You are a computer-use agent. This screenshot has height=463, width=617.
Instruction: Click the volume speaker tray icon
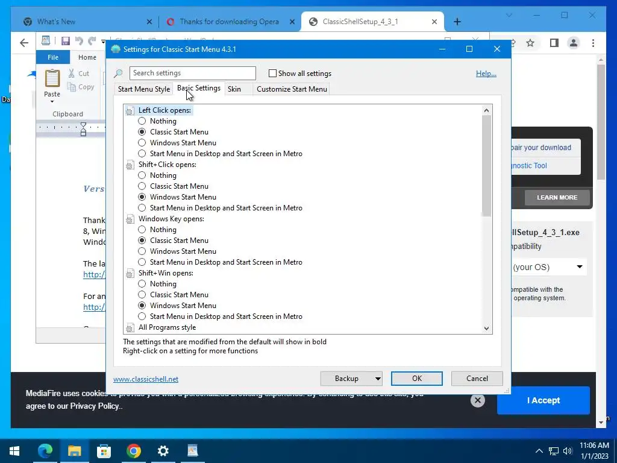[x=568, y=451]
